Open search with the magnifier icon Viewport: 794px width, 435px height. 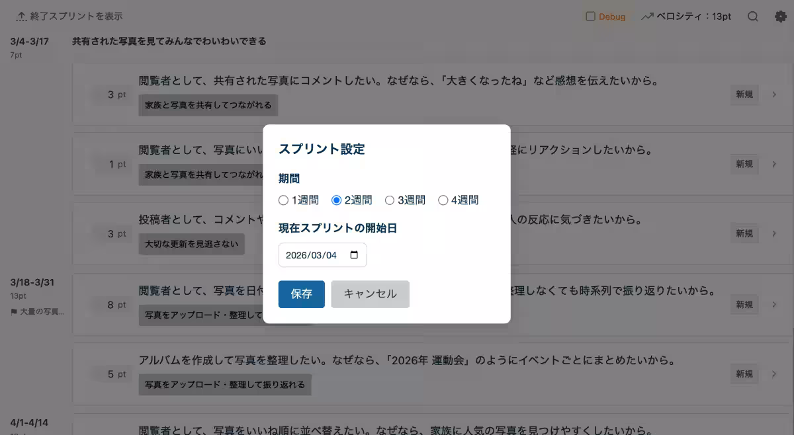753,17
